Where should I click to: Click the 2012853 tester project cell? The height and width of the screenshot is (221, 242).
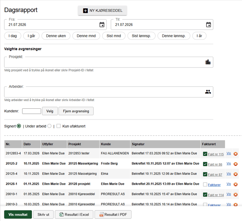83,153
